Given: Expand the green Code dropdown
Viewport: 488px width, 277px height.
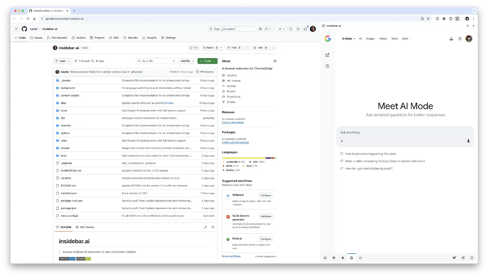Looking at the screenshot, I should click(207, 61).
